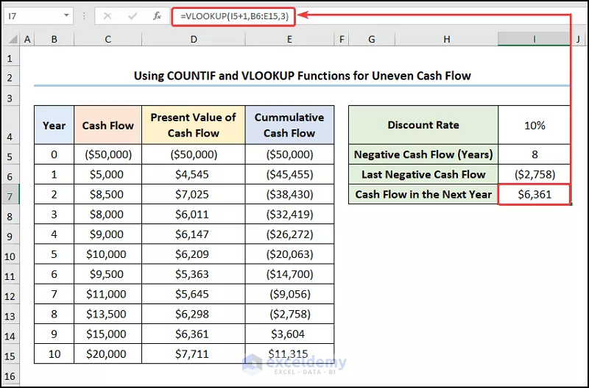Click the $6,209 present value cell
Viewport: 589px width, 388px height.
tap(194, 254)
